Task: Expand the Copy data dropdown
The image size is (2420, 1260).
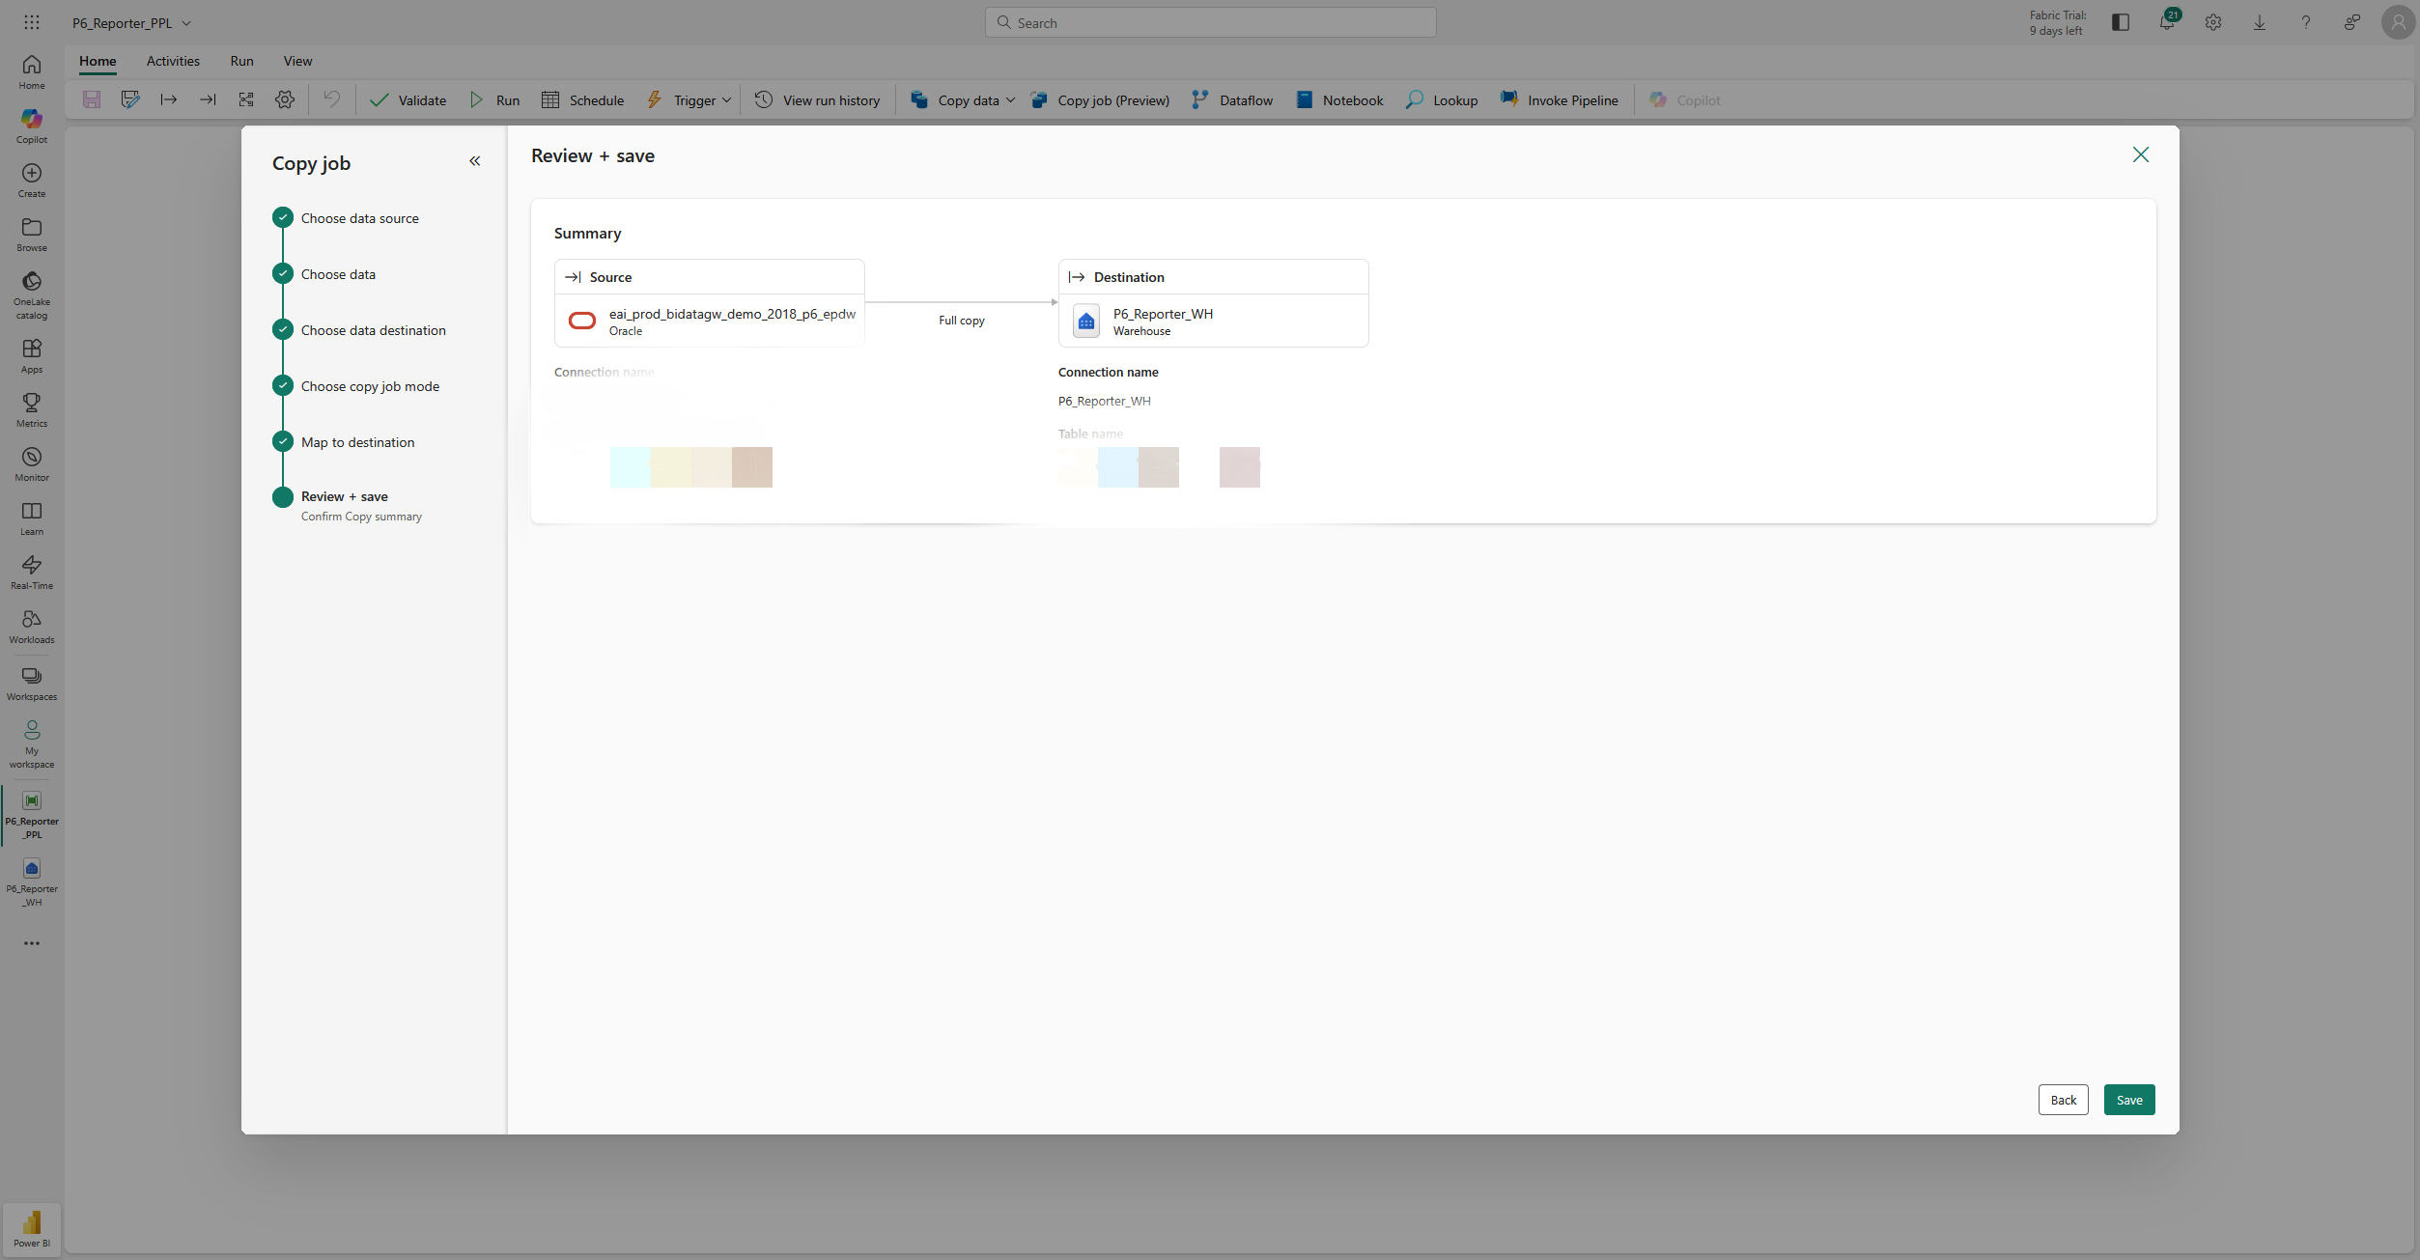Action: point(961,99)
